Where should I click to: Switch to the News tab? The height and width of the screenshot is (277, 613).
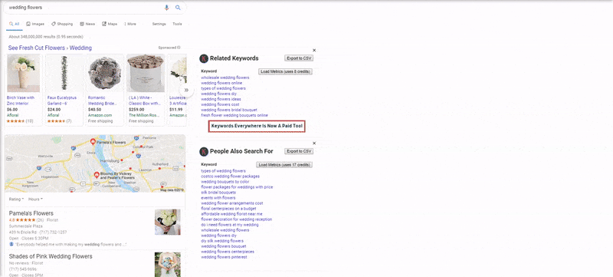pos(87,24)
